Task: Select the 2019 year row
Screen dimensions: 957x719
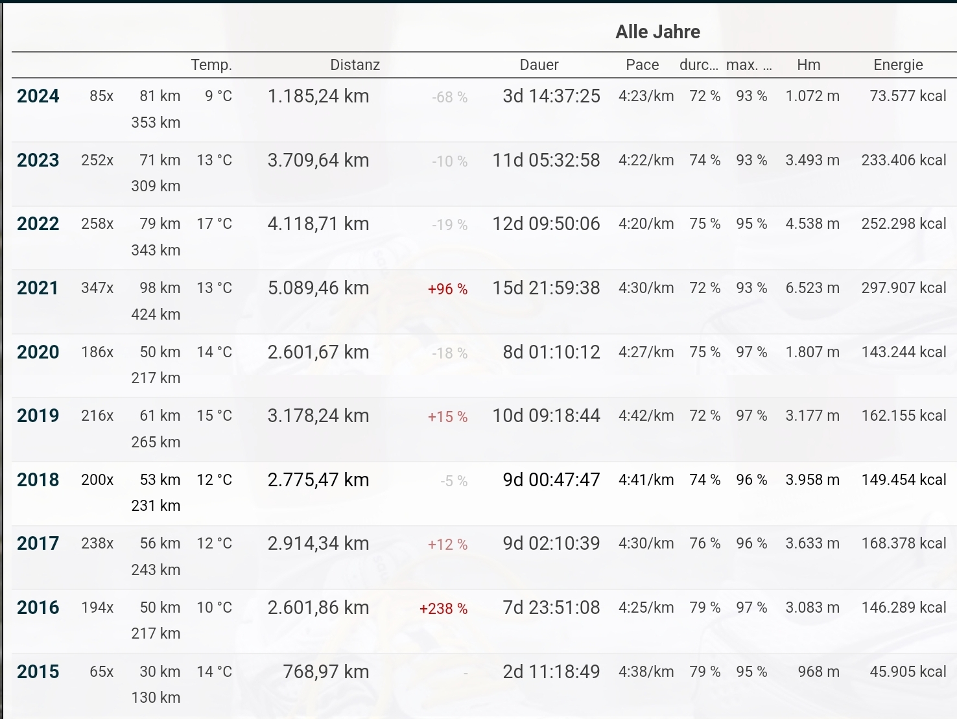Action: coord(38,416)
